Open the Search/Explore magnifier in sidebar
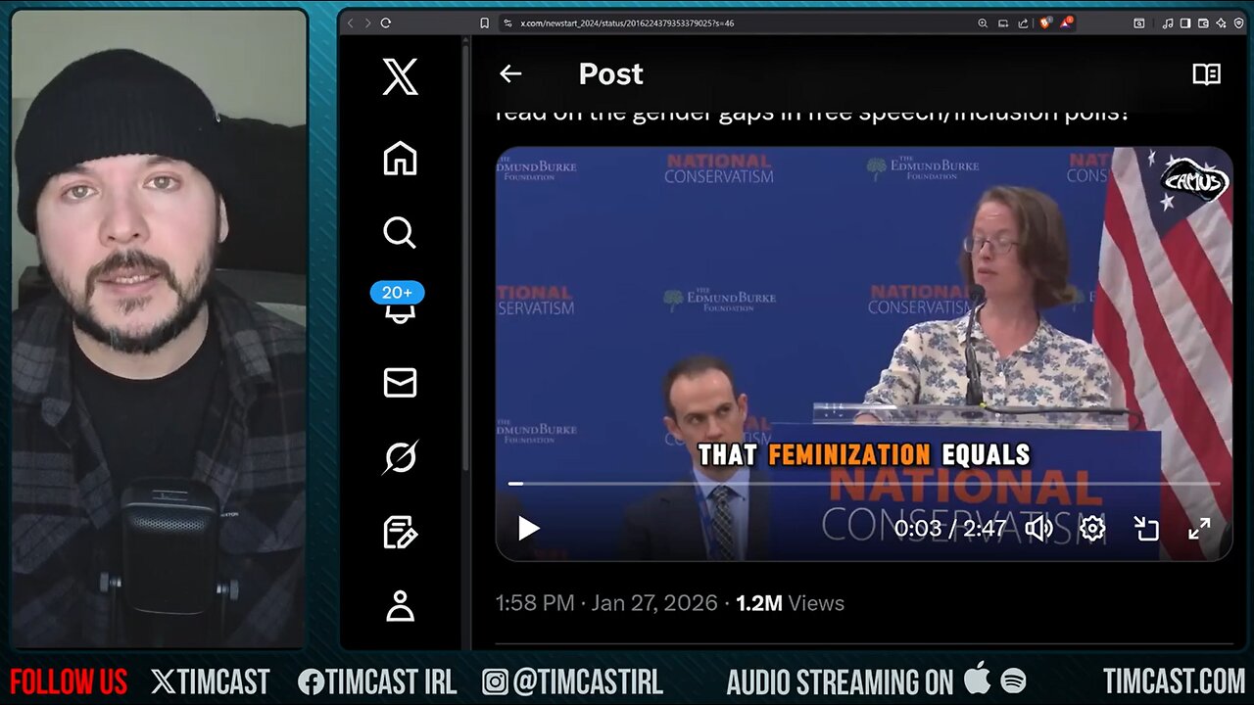 tap(400, 233)
